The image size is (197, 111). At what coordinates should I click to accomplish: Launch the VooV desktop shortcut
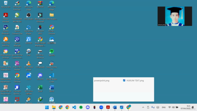[x=29, y=76]
